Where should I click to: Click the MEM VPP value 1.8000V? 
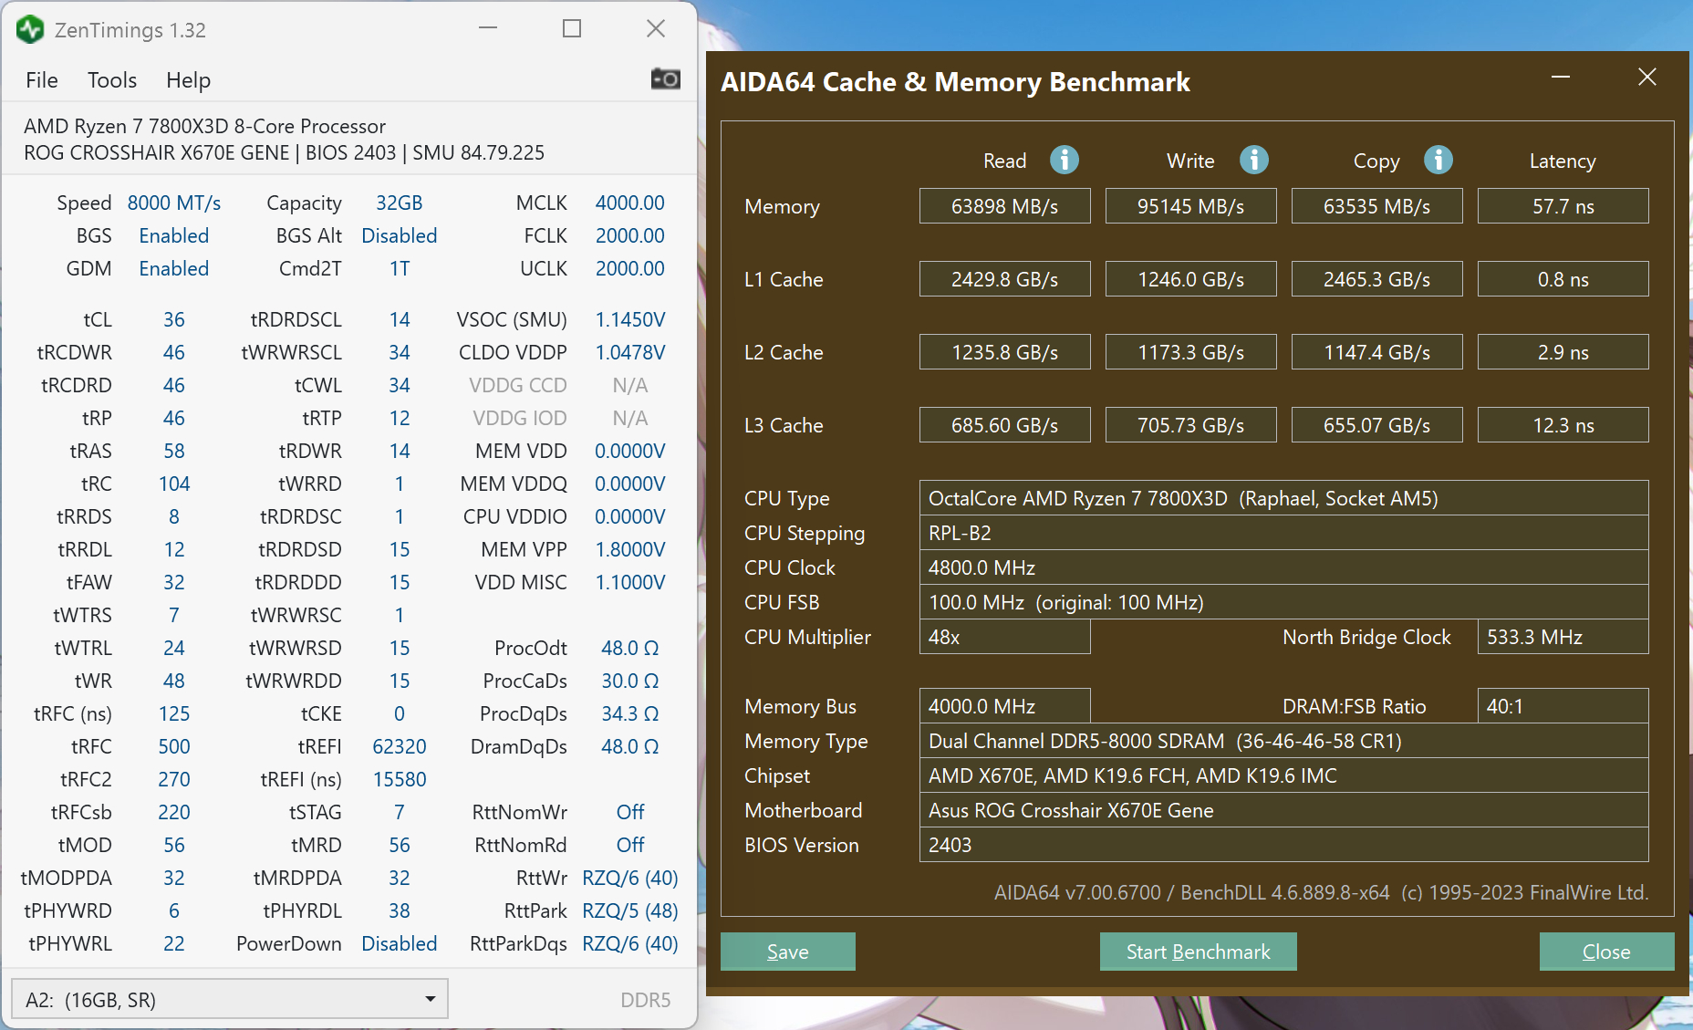pos(629,549)
